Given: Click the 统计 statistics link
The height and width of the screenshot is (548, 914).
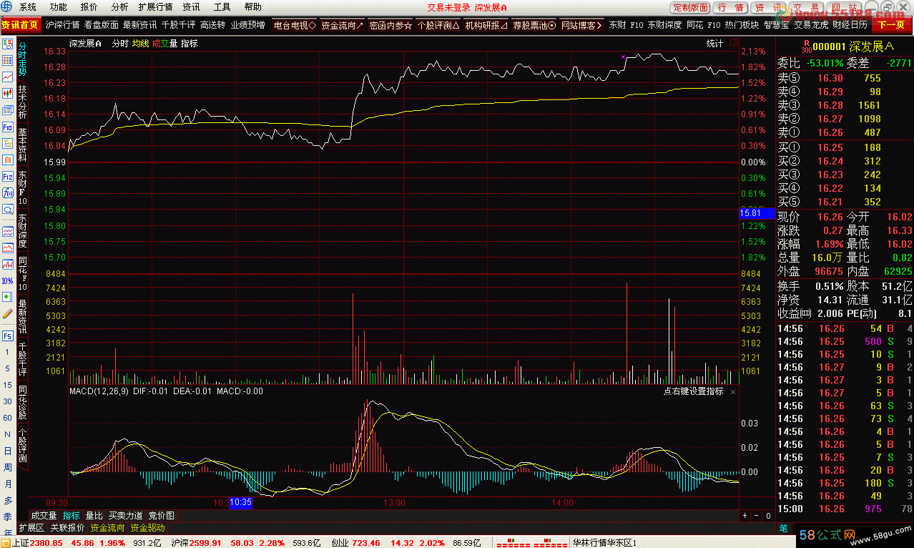Looking at the screenshot, I should point(714,44).
